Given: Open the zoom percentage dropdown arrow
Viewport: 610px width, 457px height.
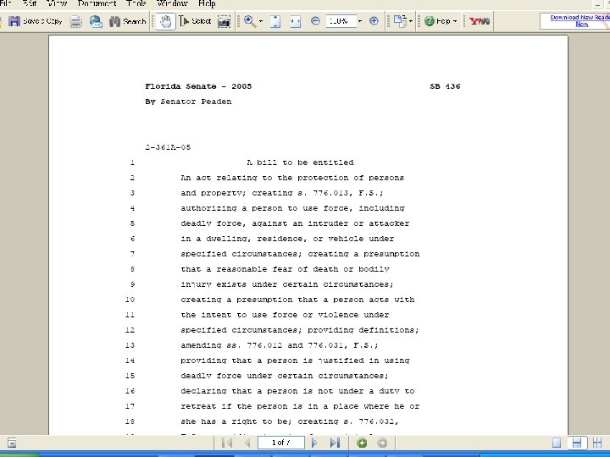Looking at the screenshot, I should [360, 21].
